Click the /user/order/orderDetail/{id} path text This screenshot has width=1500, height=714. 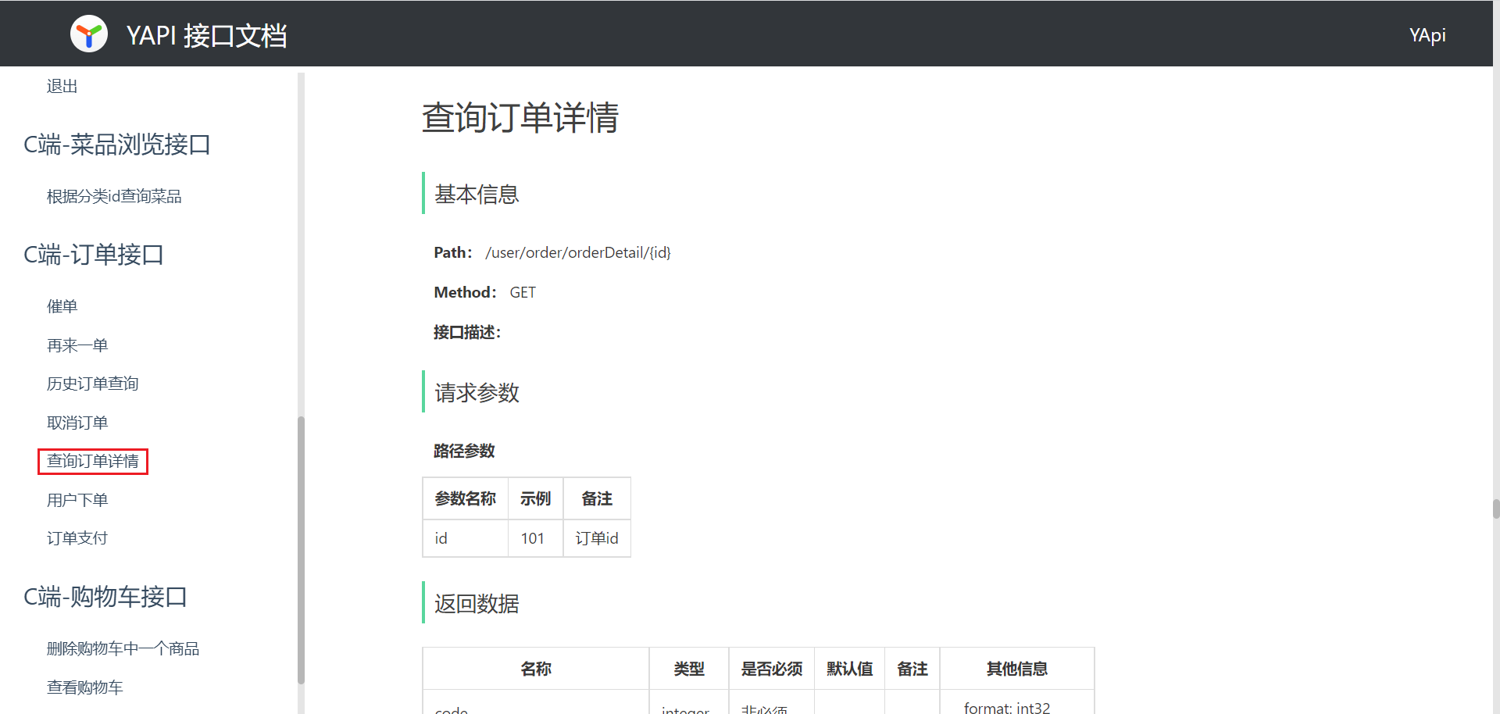[577, 252]
